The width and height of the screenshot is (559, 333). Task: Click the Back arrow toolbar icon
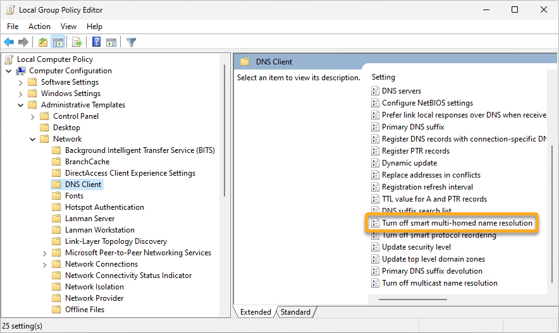tap(9, 42)
